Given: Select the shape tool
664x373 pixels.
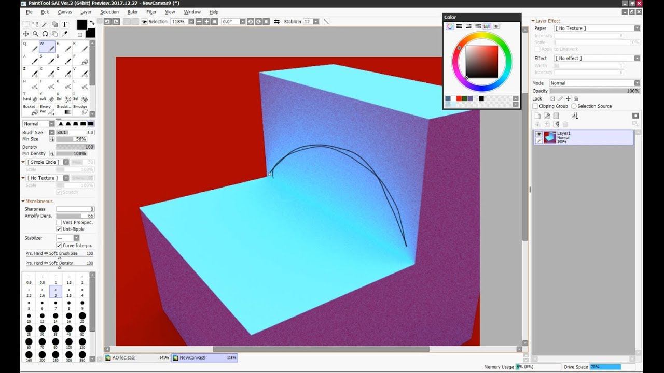Looking at the screenshot, I should 54,24.
